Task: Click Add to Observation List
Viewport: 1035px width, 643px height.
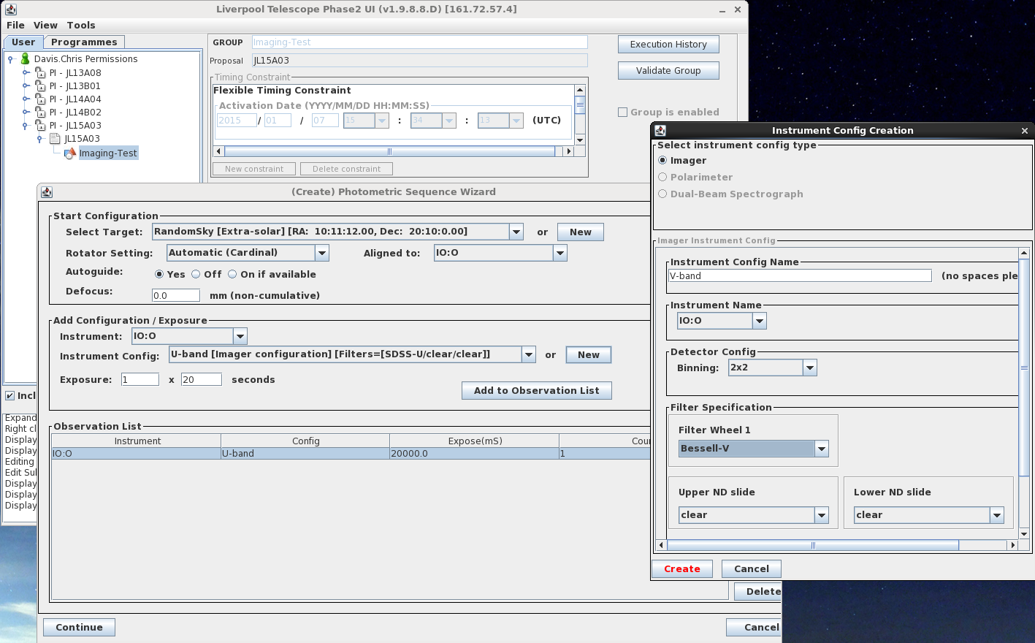Action: (x=537, y=391)
